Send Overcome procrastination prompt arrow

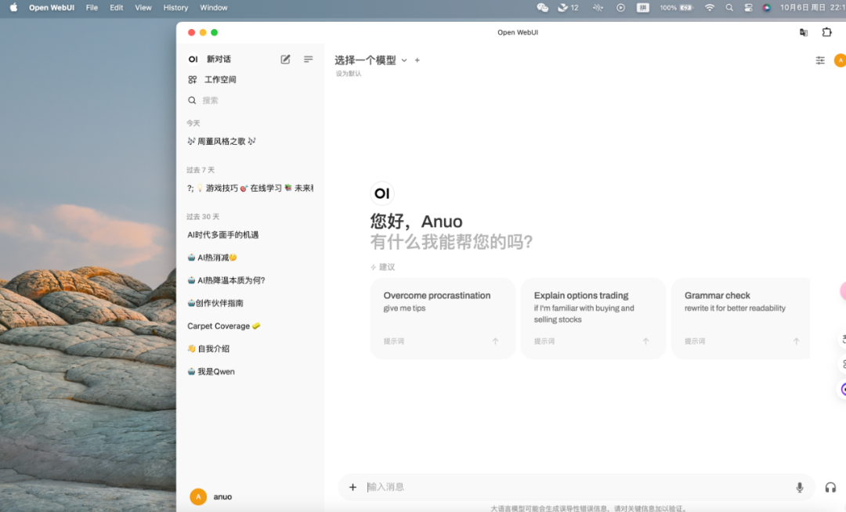click(x=495, y=341)
